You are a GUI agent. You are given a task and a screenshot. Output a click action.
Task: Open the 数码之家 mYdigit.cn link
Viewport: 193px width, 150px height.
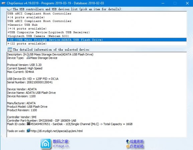(61, 144)
